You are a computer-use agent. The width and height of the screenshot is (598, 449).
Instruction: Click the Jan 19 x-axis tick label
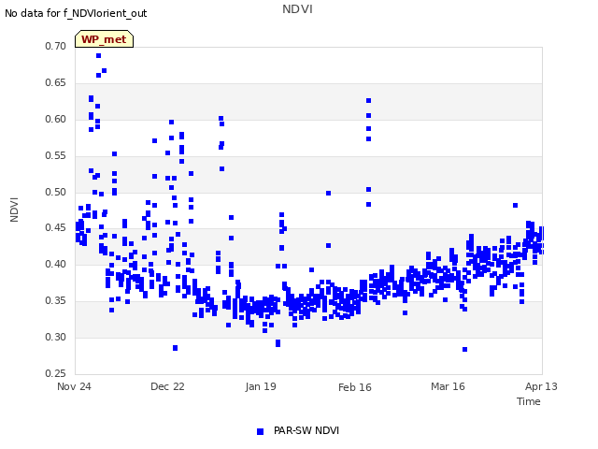tap(261, 386)
